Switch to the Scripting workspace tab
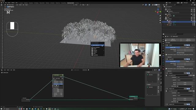This screenshot has height=110, width=196. click(x=77, y=3)
